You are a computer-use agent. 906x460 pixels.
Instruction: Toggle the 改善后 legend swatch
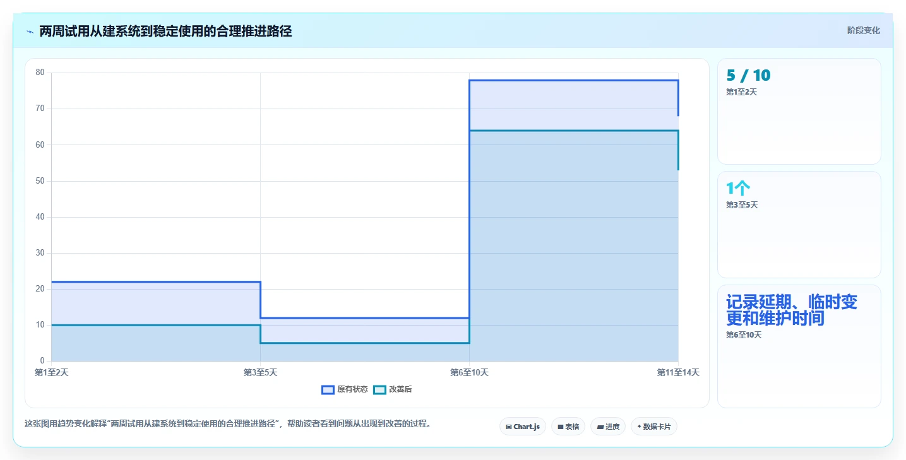coord(379,390)
